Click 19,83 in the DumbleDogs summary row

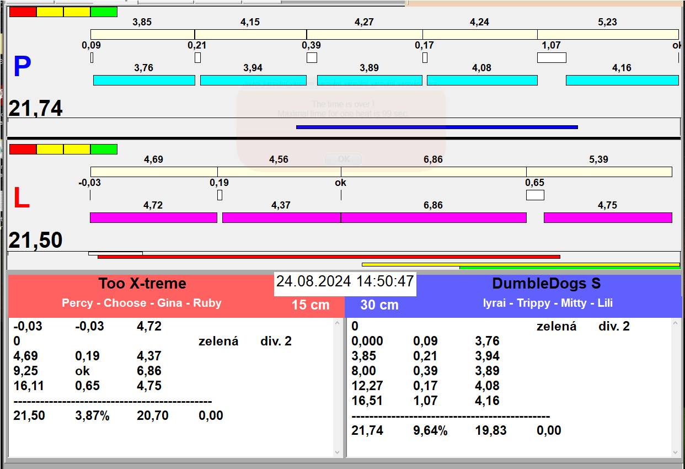click(x=491, y=430)
